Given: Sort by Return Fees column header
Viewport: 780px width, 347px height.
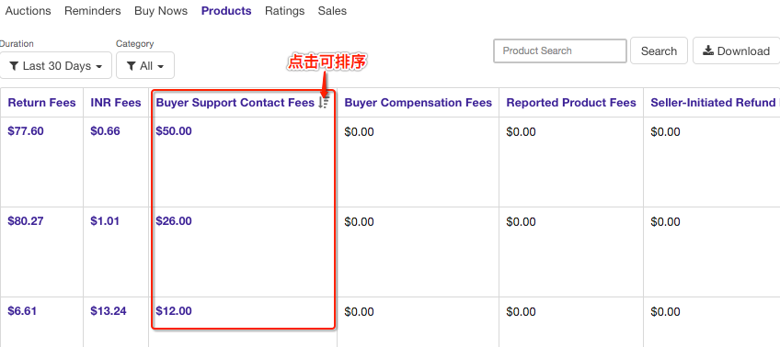Looking at the screenshot, I should 41,103.
